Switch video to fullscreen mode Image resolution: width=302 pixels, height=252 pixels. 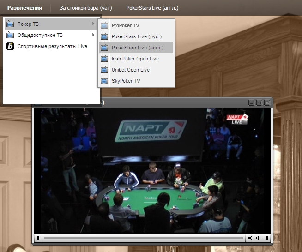[x=249, y=238]
